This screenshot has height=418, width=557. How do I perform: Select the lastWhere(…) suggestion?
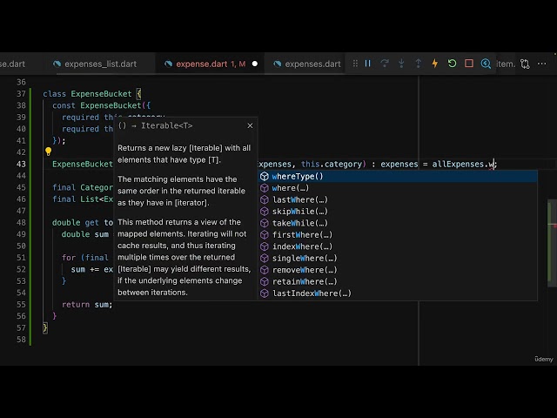click(398, 199)
